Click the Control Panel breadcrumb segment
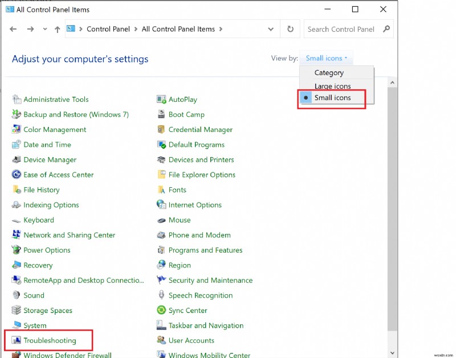The image size is (456, 358). click(x=108, y=29)
